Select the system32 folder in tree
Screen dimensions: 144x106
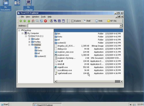pyautogui.click(x=42, y=56)
